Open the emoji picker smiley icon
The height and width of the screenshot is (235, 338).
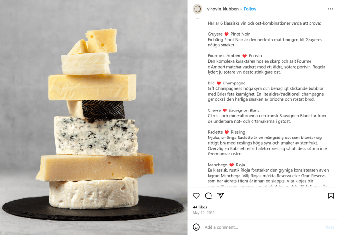pyautogui.click(x=196, y=227)
